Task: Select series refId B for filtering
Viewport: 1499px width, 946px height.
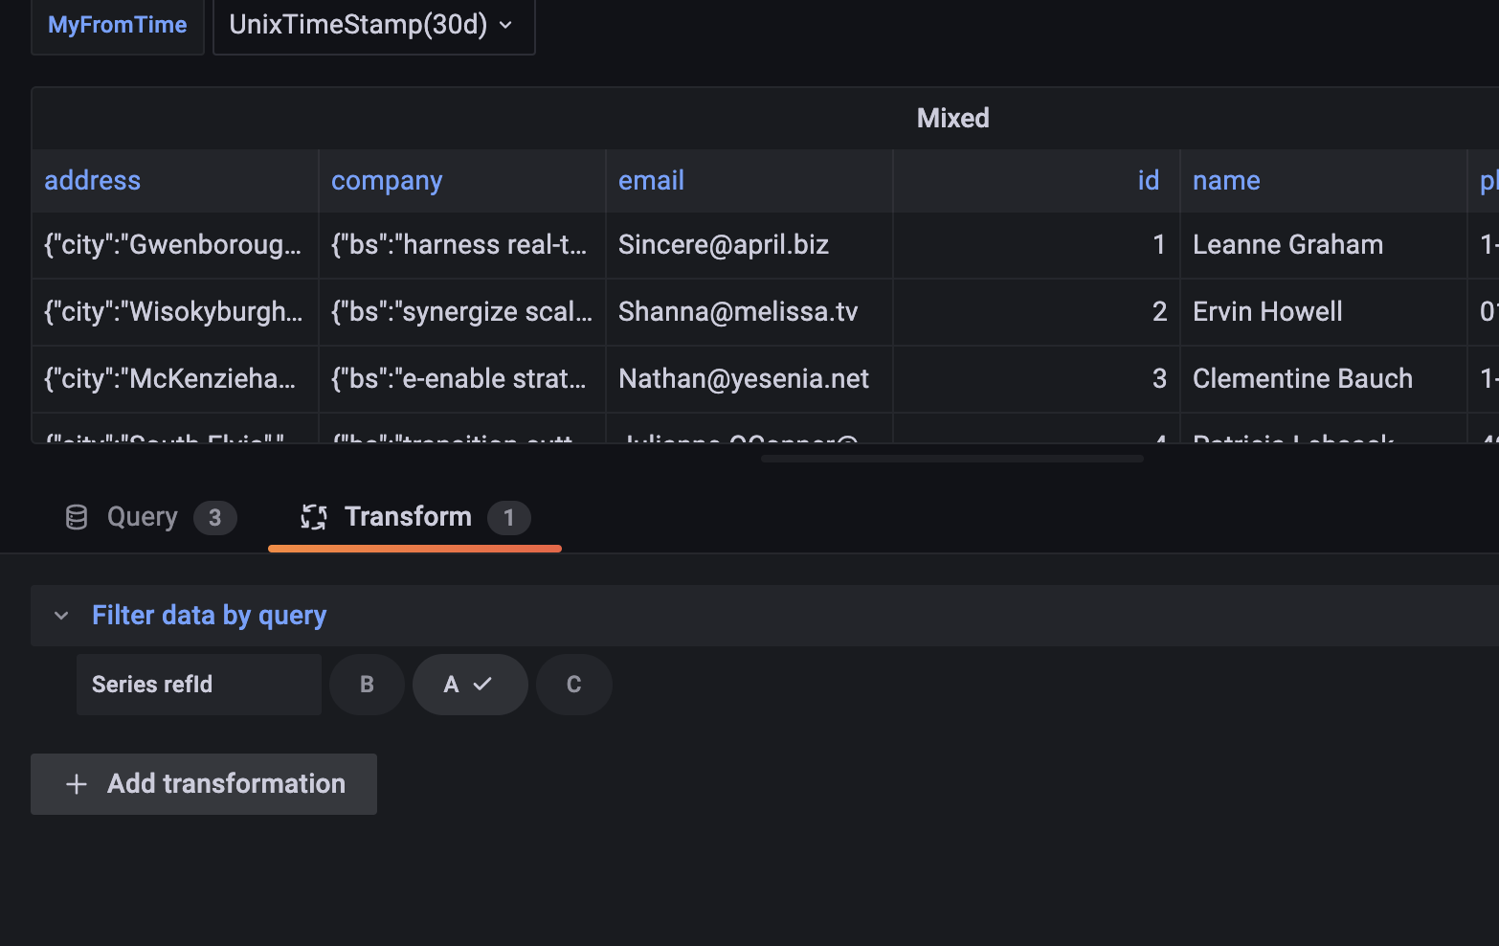Action: click(x=367, y=684)
